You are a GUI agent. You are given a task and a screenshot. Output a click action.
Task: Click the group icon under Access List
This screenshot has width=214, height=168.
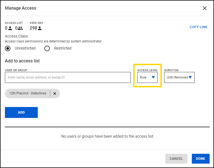click(20, 28)
